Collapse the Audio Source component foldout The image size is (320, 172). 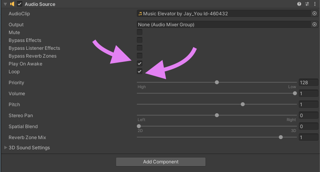point(5,4)
